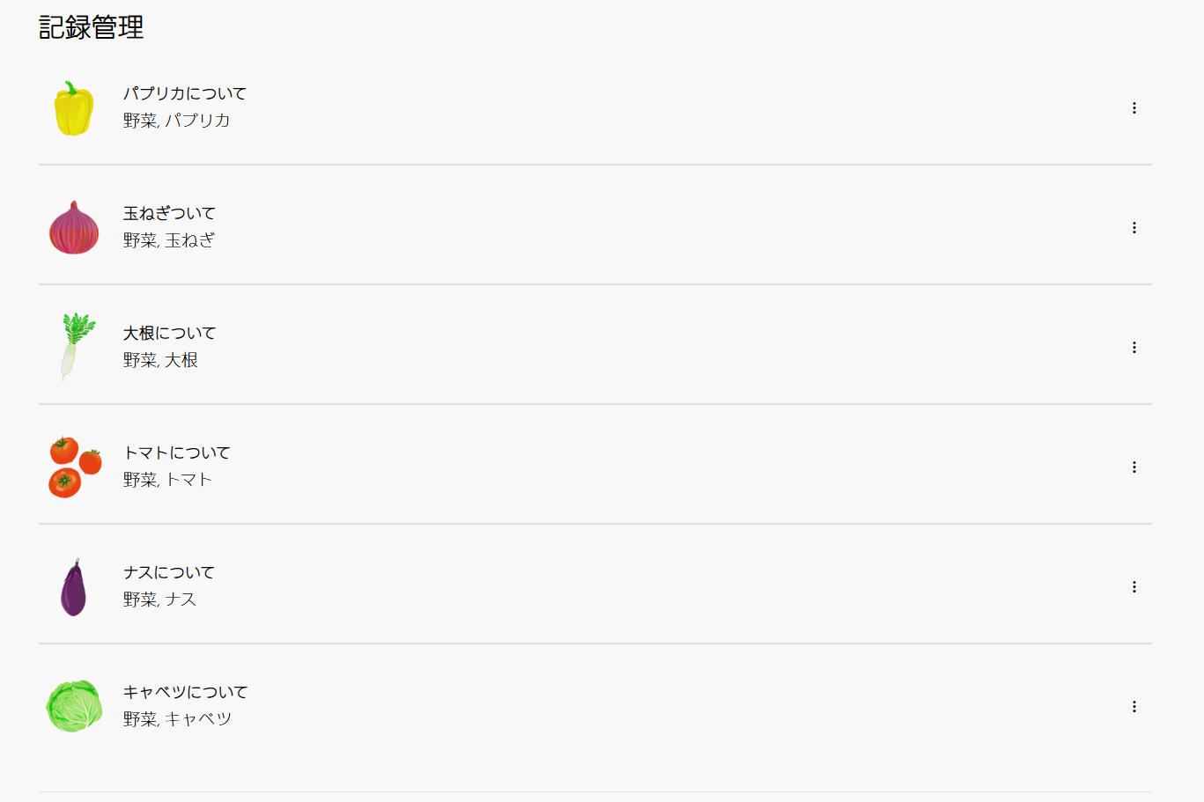Image resolution: width=1204 pixels, height=802 pixels.
Task: Open the トマトについて record title
Action: [x=177, y=453]
